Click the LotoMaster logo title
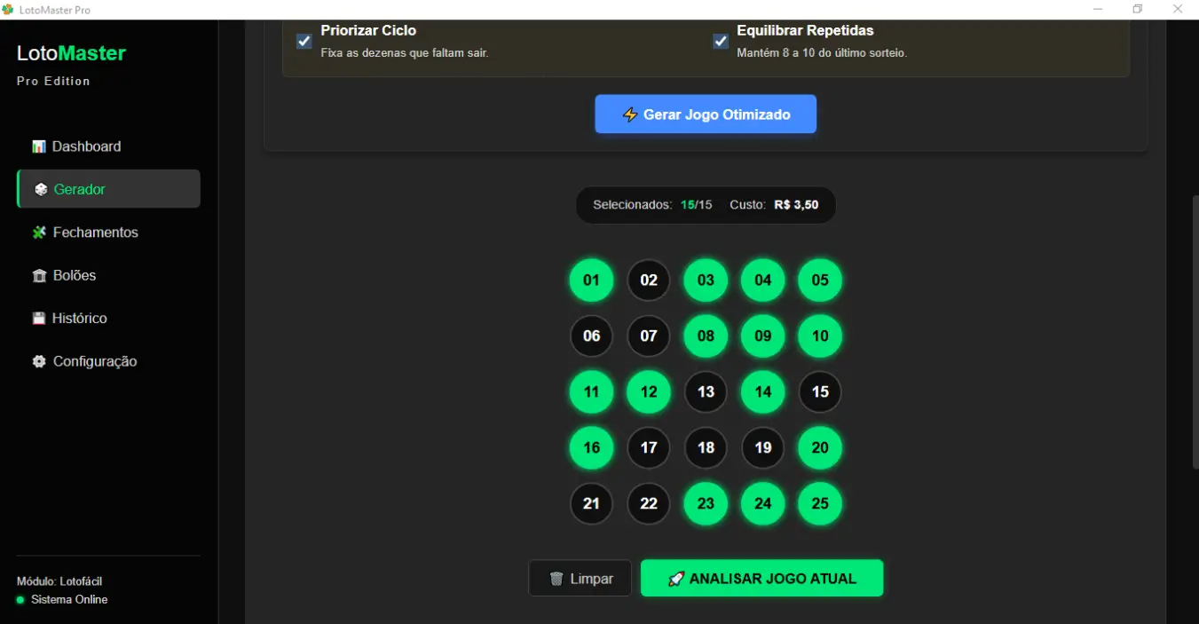1199x624 pixels. point(71,53)
